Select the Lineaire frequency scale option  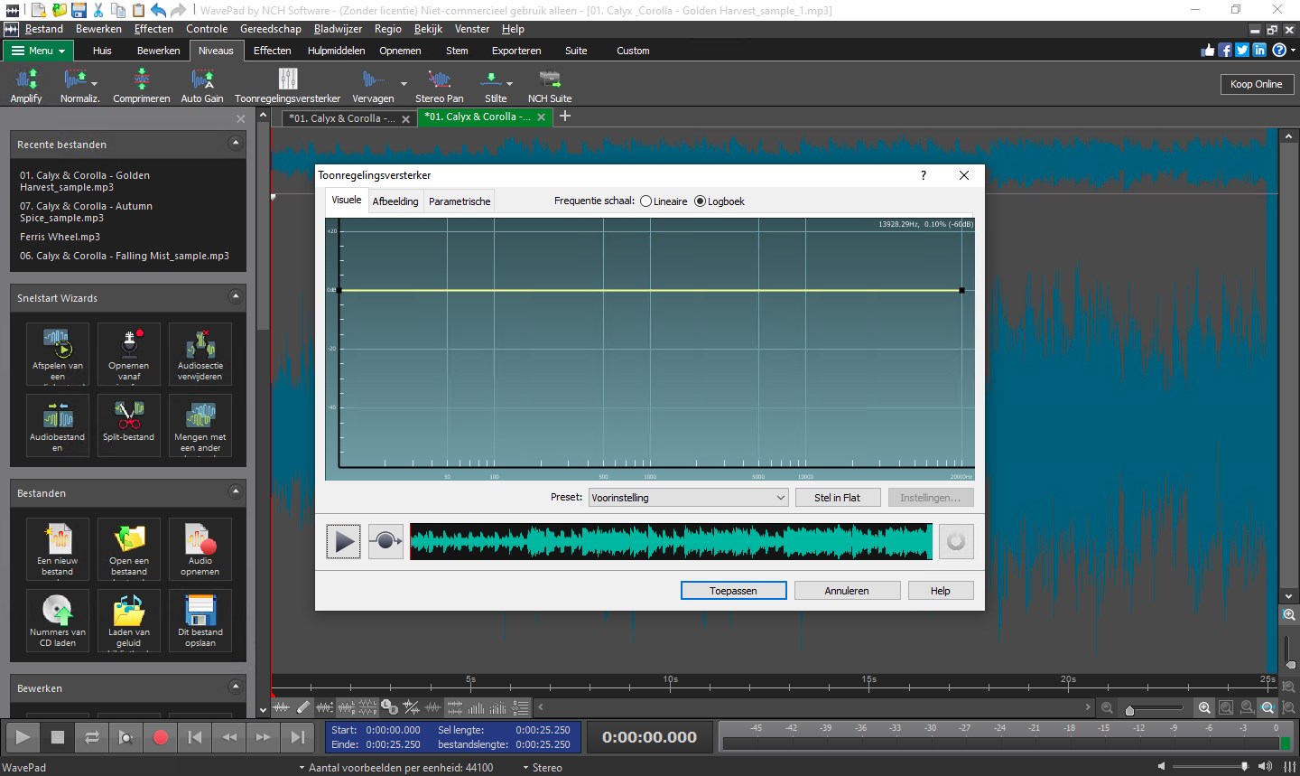[646, 201]
